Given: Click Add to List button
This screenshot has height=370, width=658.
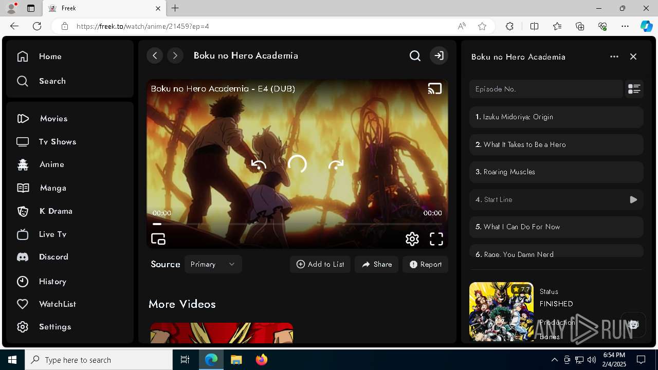Looking at the screenshot, I should (x=320, y=264).
